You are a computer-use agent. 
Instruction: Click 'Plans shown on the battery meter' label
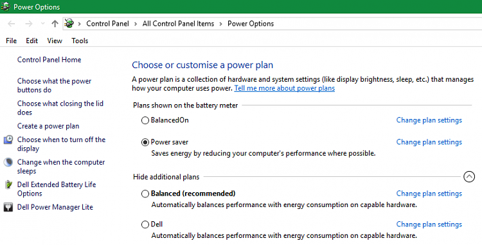185,105
